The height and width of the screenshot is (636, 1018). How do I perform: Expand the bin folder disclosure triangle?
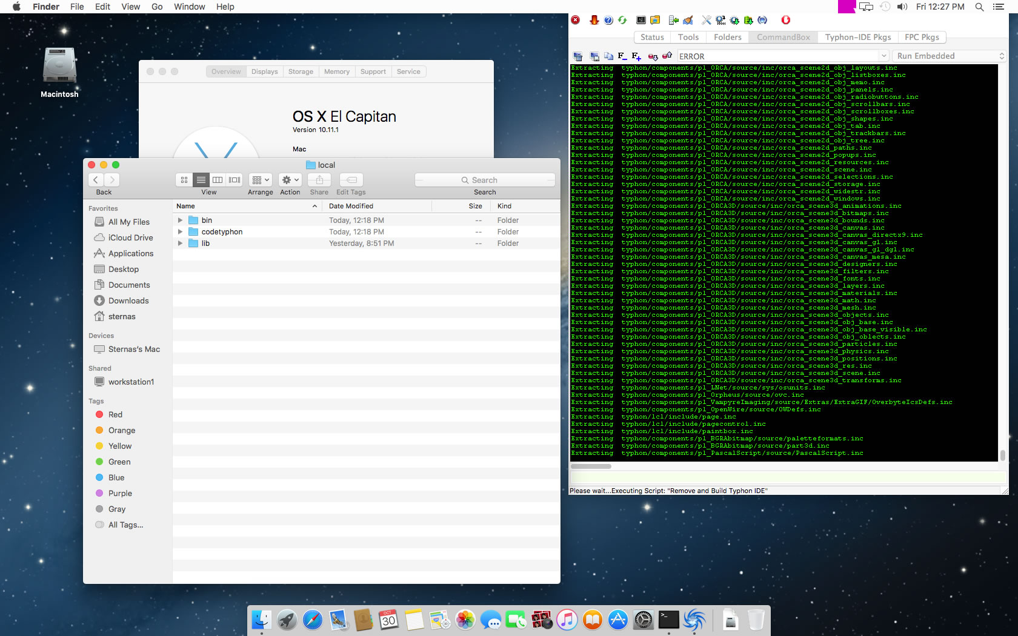pos(180,220)
